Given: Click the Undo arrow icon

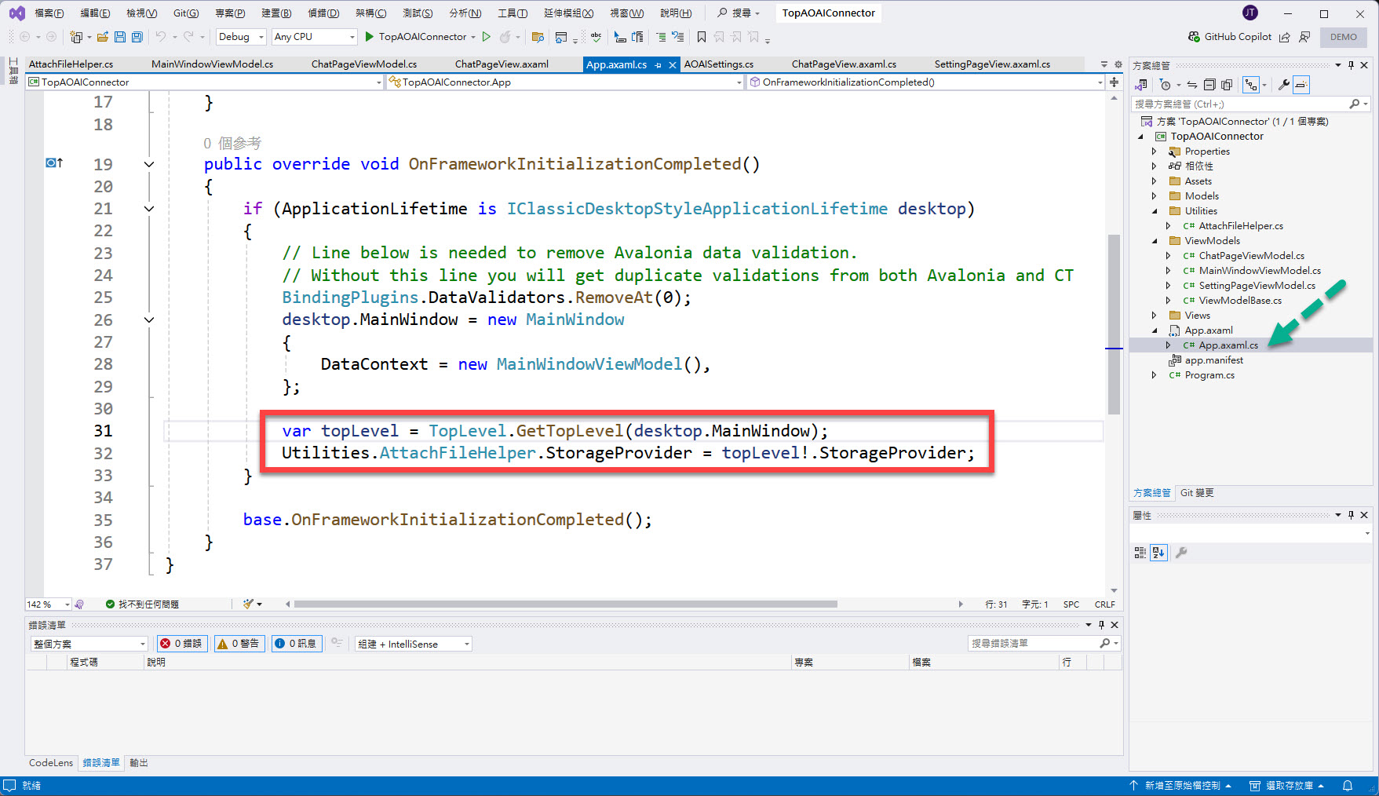Looking at the screenshot, I should coord(161,37).
